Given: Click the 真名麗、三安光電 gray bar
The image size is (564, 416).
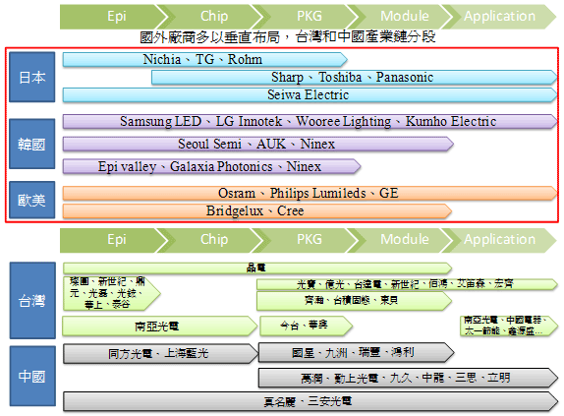Looking at the screenshot, I should [x=310, y=401].
